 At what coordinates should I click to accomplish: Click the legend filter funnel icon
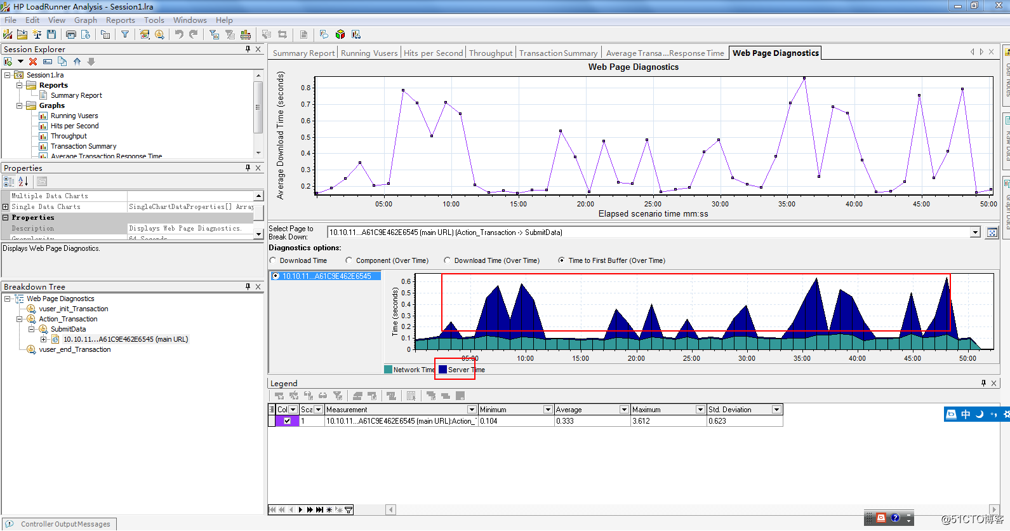(338, 396)
